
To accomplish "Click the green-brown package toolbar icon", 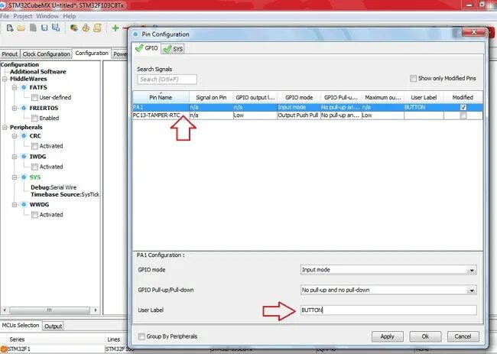I will pos(74,28).
